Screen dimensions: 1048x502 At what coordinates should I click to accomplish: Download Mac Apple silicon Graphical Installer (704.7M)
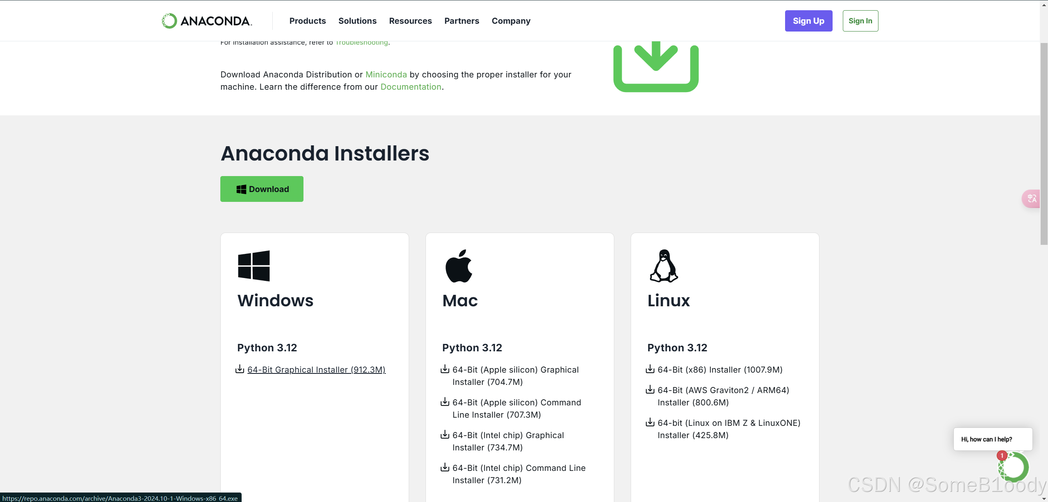pyautogui.click(x=516, y=376)
